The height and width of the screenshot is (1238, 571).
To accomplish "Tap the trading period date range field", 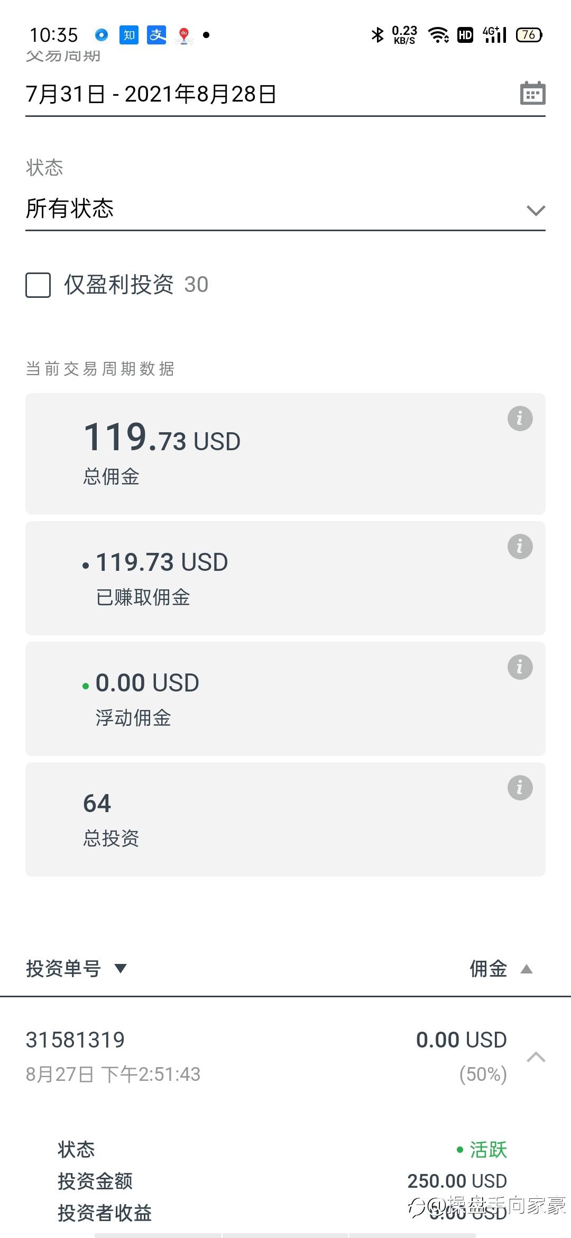I will [264, 94].
